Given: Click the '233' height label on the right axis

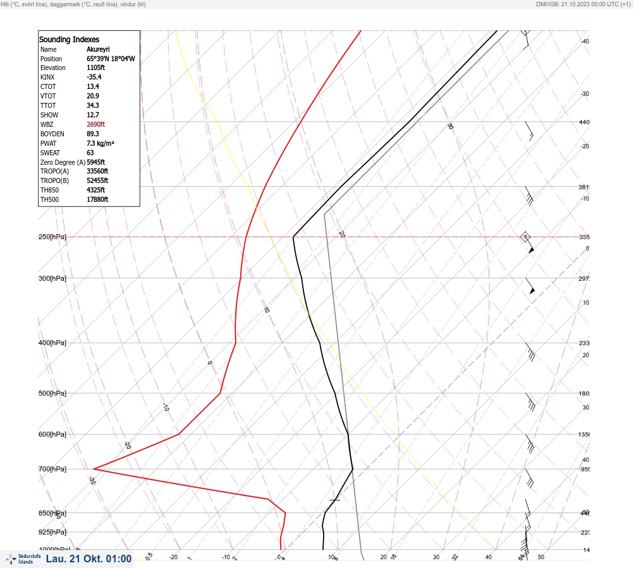Looking at the screenshot, I should (584, 343).
